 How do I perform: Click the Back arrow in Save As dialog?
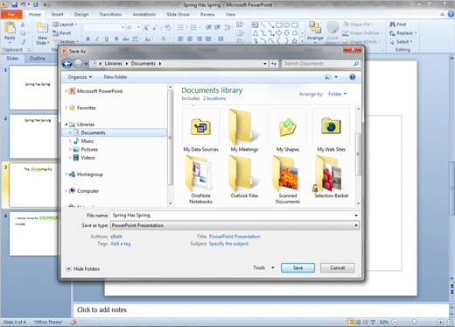67,64
